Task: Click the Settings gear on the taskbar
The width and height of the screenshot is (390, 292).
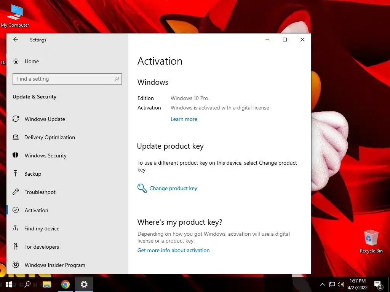Action: (x=84, y=284)
